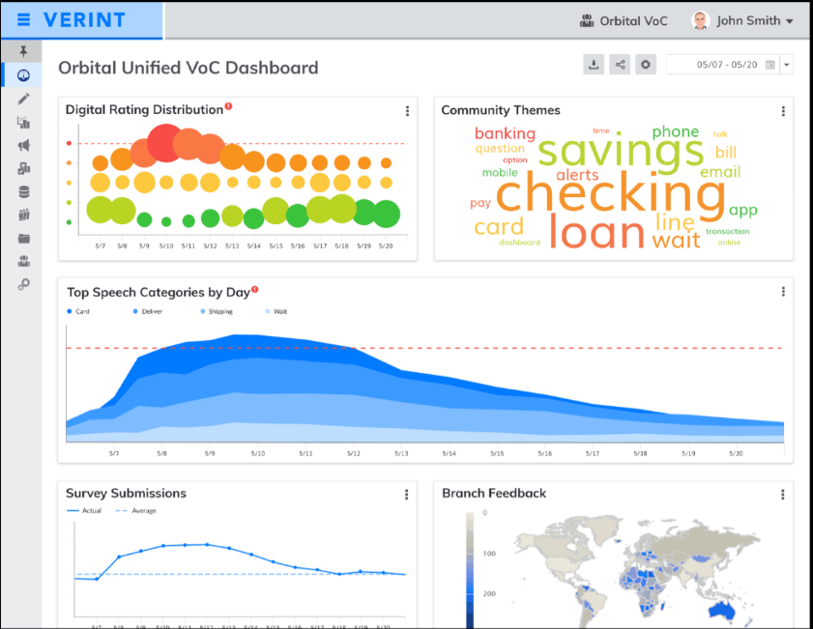Open the Community Themes kebab menu
813x629 pixels.
(782, 110)
